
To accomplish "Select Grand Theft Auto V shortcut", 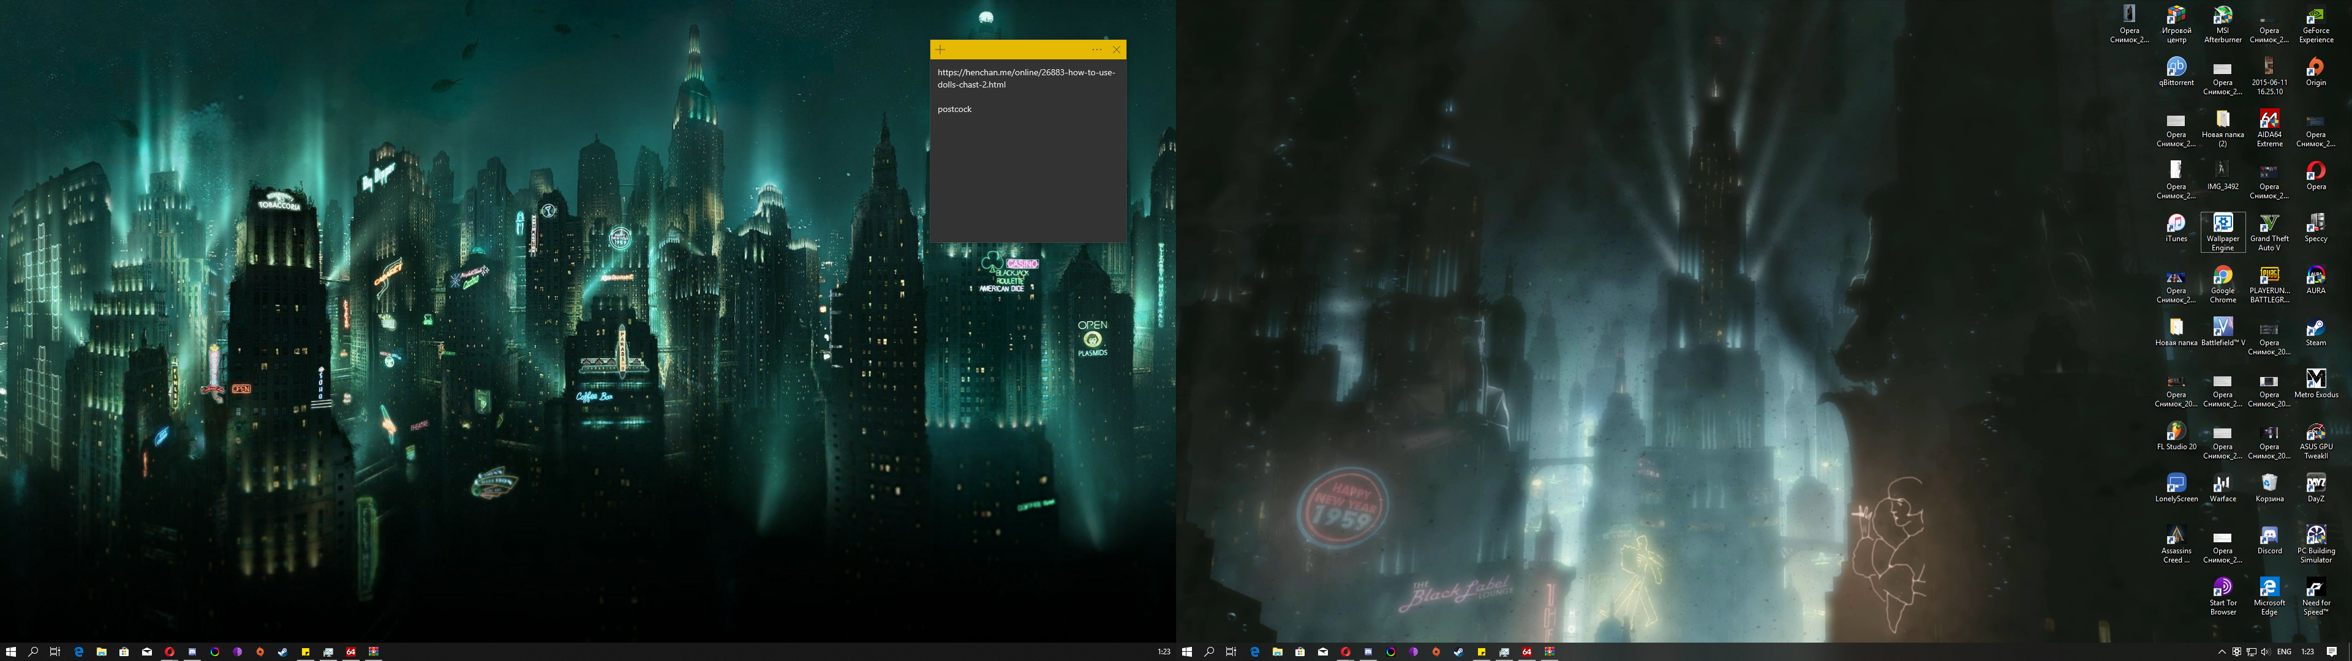I will tap(2270, 233).
